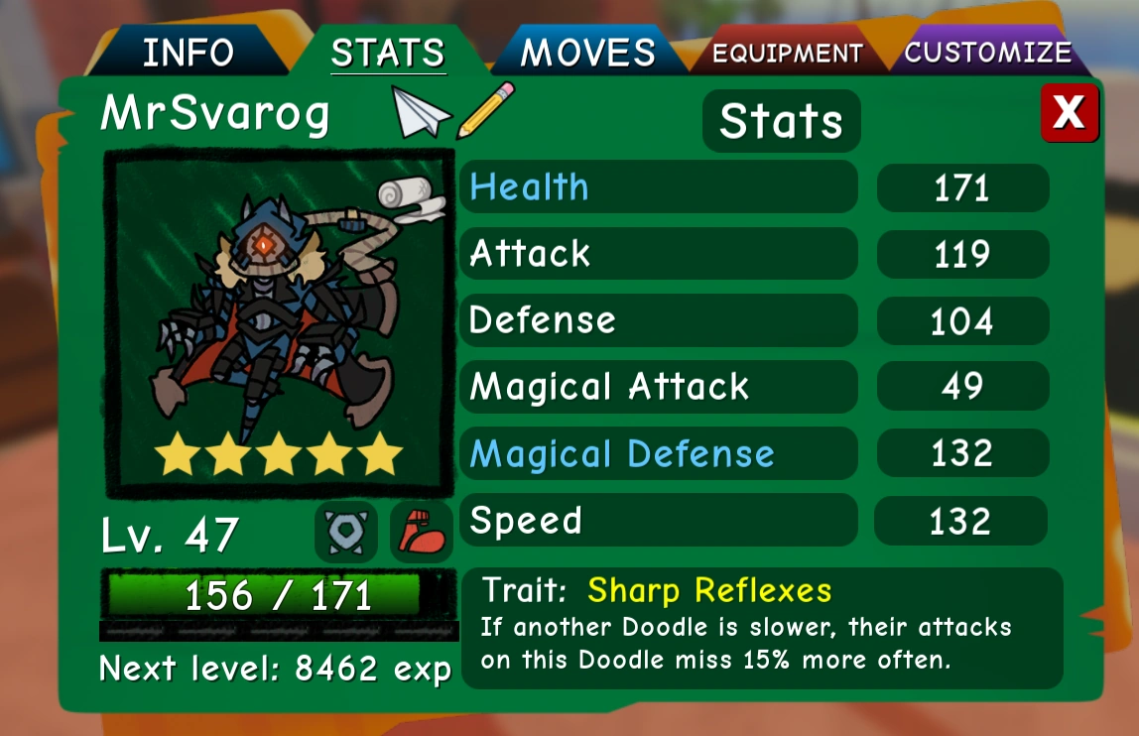The width and height of the screenshot is (1139, 736).
Task: Click the five star rating row
Action: coord(279,454)
